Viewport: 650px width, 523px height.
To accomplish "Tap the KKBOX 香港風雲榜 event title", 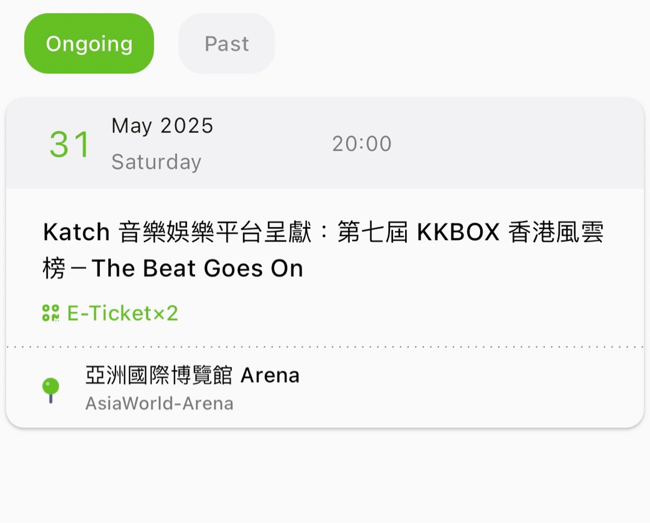I will (324, 249).
